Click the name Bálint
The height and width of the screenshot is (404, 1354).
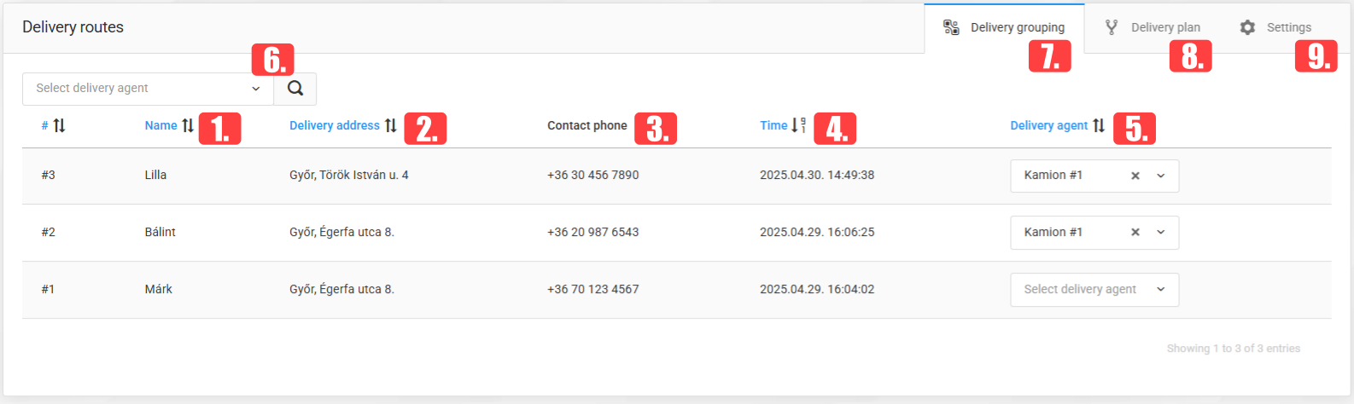(x=160, y=232)
